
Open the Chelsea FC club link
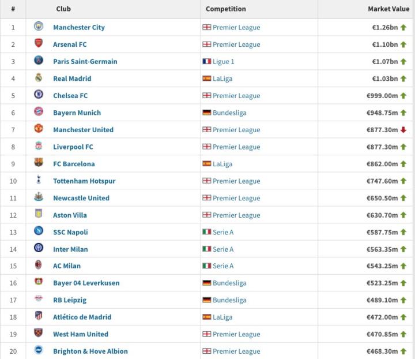[x=70, y=96]
